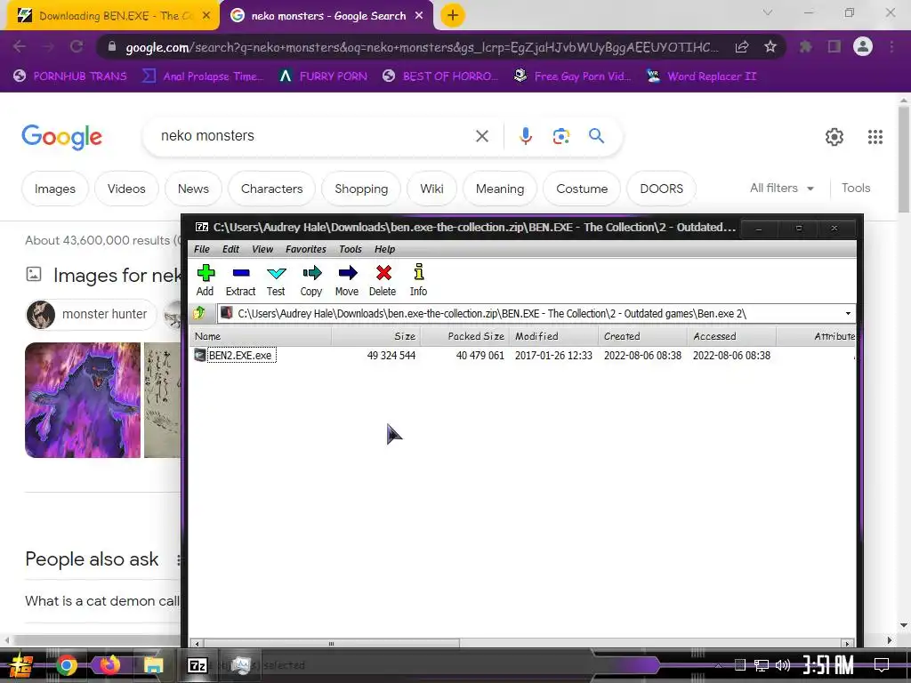Viewport: 911px width, 683px height.
Task: Select the BEN2.EXE.exe file row
Action: (522, 356)
